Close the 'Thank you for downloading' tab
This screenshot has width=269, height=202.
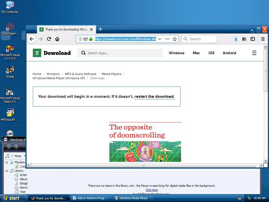click(91, 29)
